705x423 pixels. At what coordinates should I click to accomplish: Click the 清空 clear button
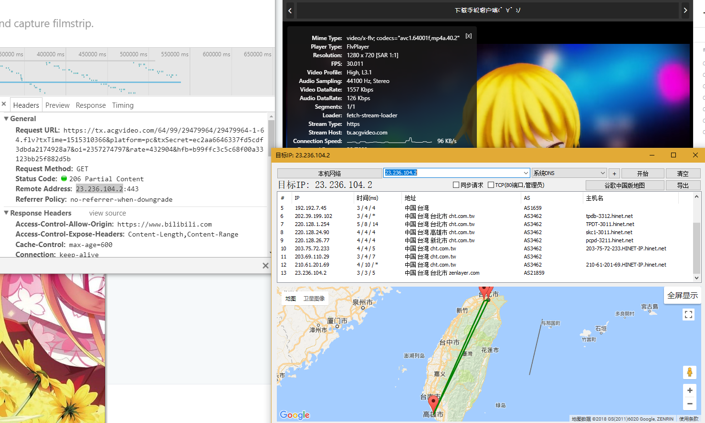(x=683, y=174)
